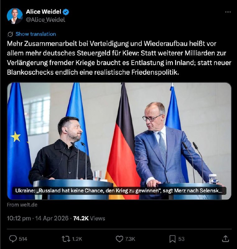Click the 514 replies count
Image resolution: width=237 pixels, height=249 pixels.
click(x=23, y=239)
